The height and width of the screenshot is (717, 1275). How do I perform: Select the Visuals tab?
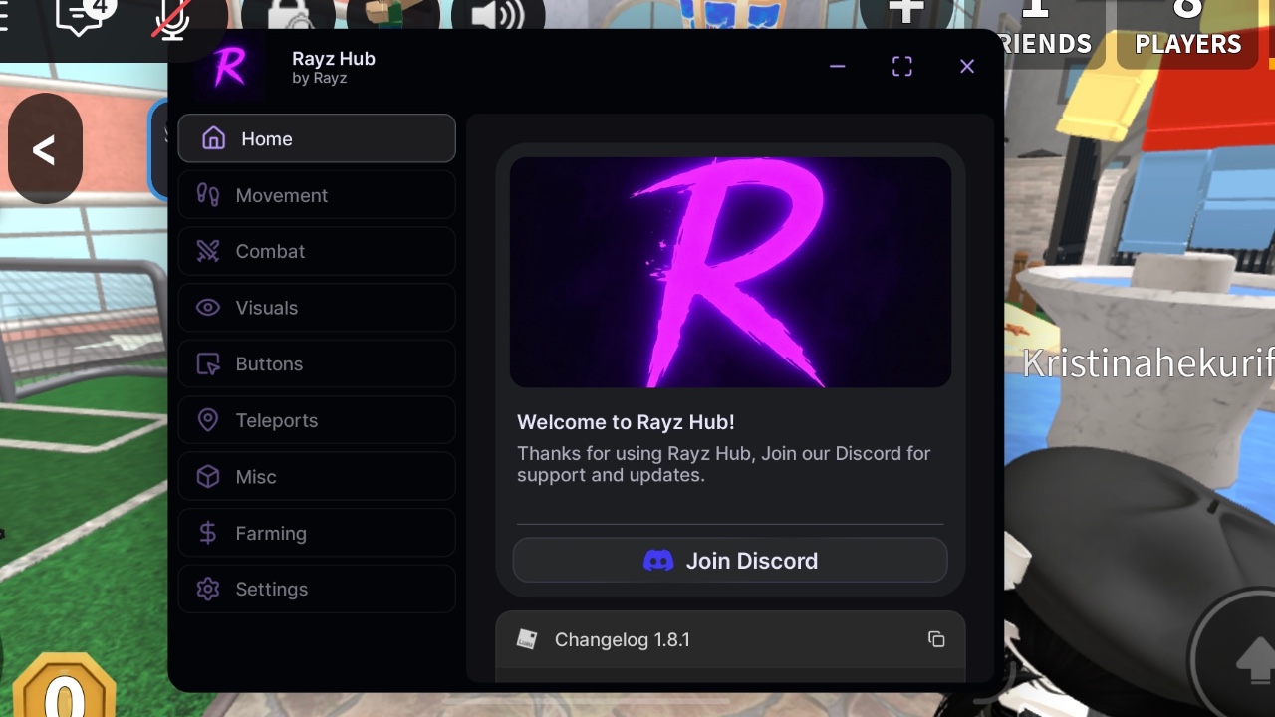(317, 308)
